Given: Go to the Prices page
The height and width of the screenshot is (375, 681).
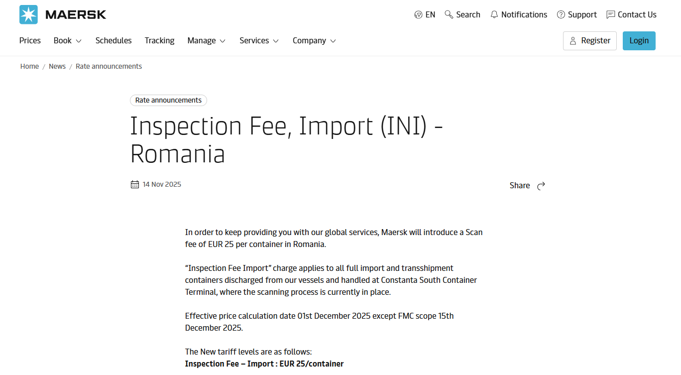Looking at the screenshot, I should tap(30, 41).
